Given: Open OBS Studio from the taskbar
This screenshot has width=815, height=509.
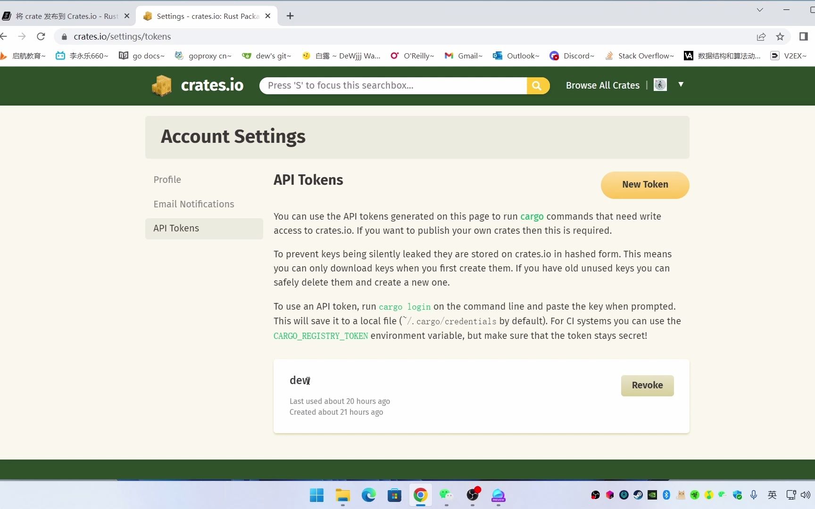Looking at the screenshot, I should (x=473, y=494).
